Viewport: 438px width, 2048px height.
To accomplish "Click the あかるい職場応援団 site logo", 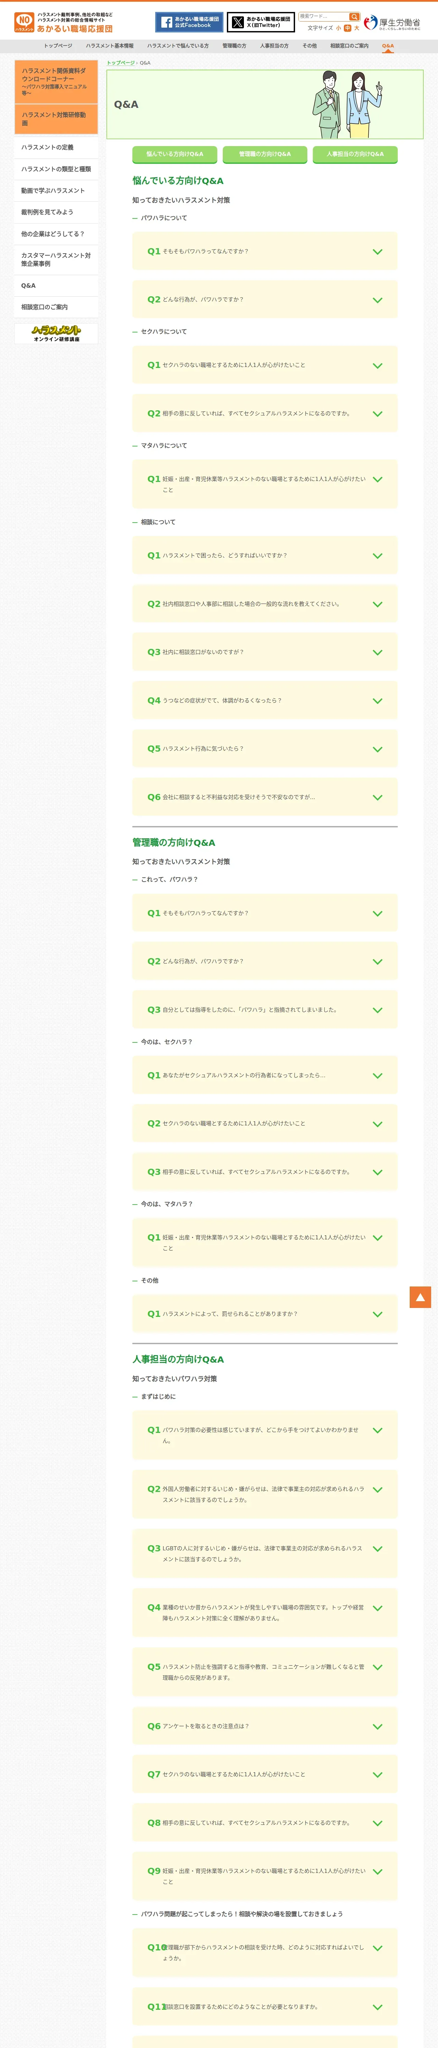I will [63, 22].
